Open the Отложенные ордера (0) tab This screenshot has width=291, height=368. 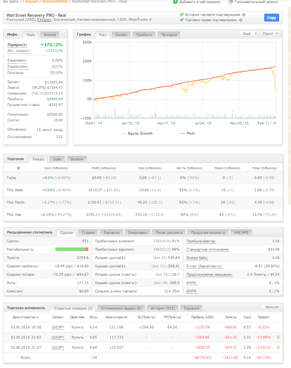(121, 308)
